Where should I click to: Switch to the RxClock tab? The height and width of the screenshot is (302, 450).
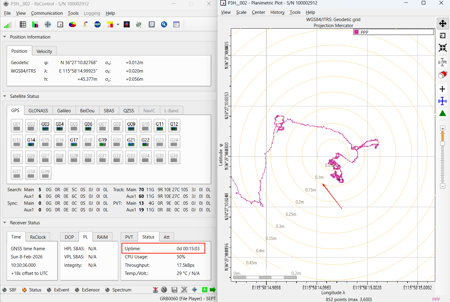point(38,237)
